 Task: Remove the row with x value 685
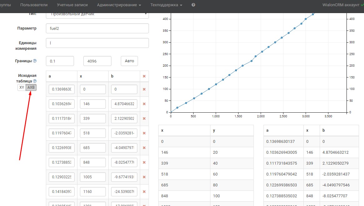[x=144, y=148]
